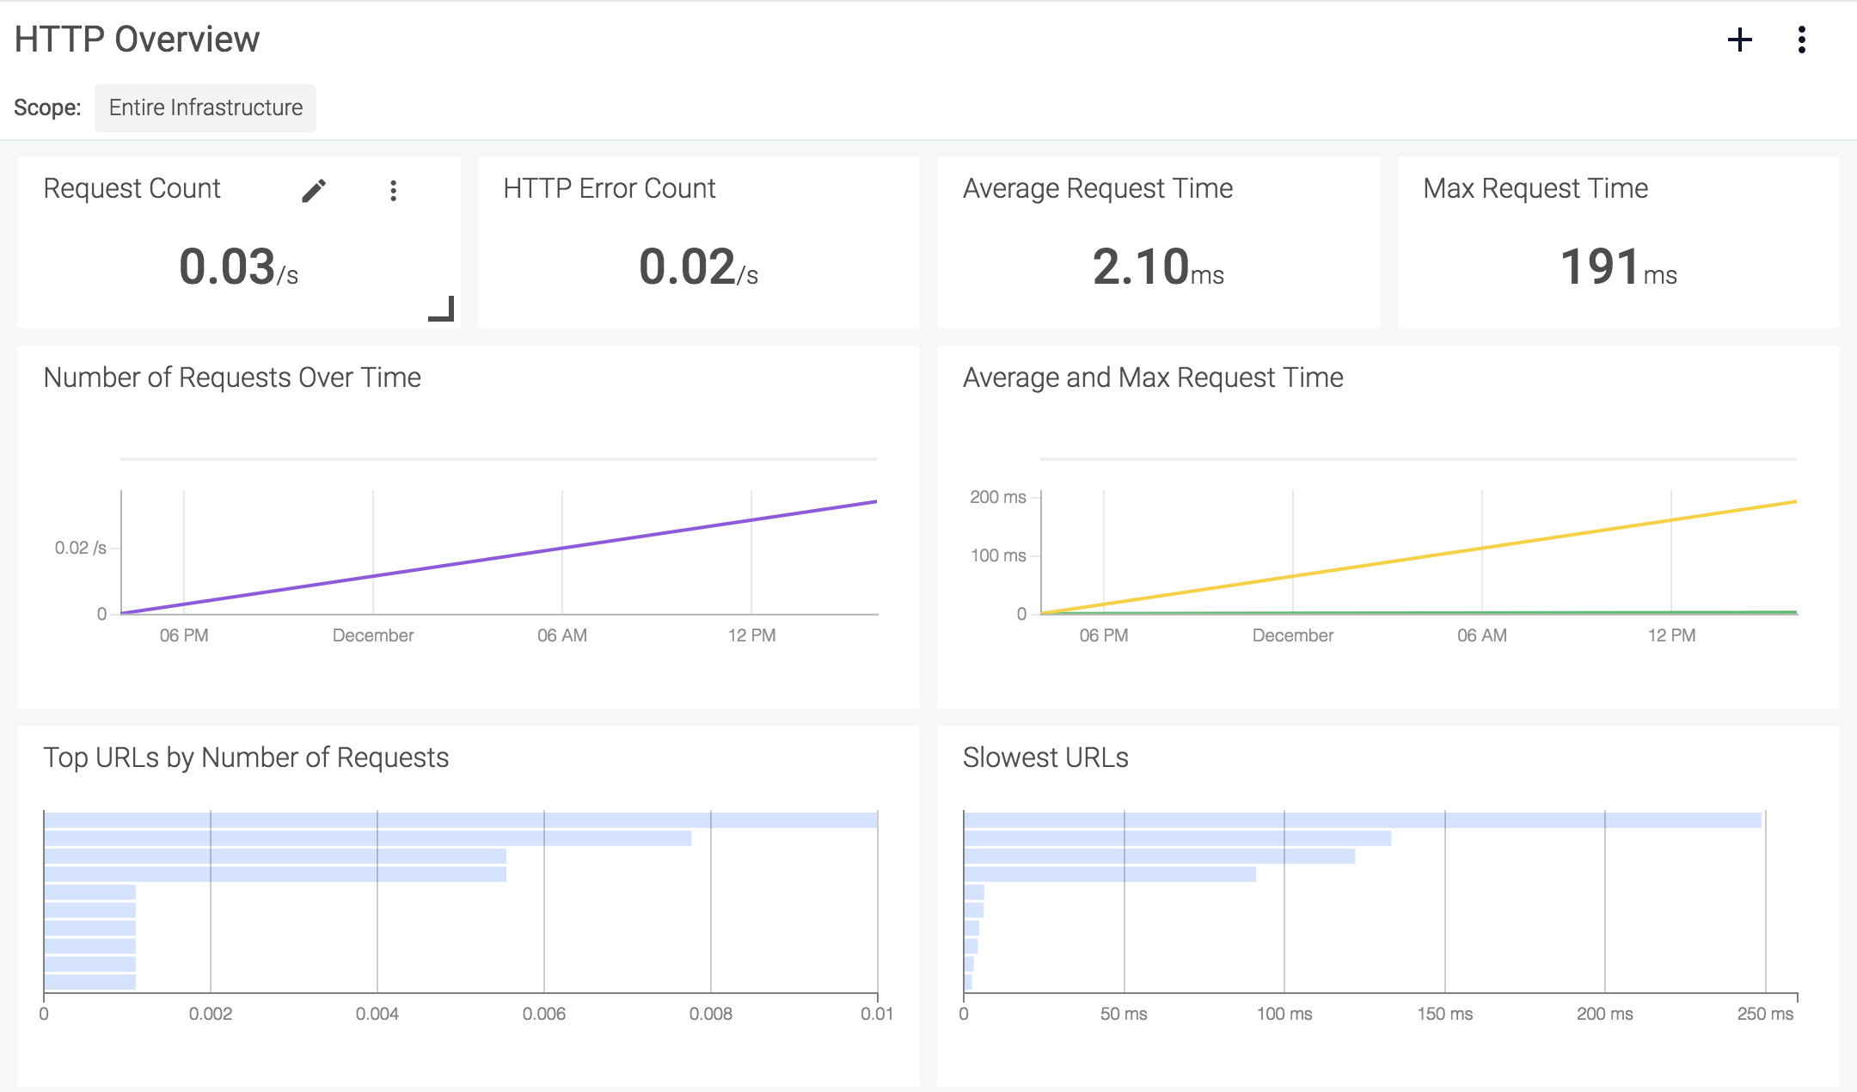Screen dimensions: 1857x1092
Task: Open the dashboard three-dot menu
Action: click(1801, 40)
